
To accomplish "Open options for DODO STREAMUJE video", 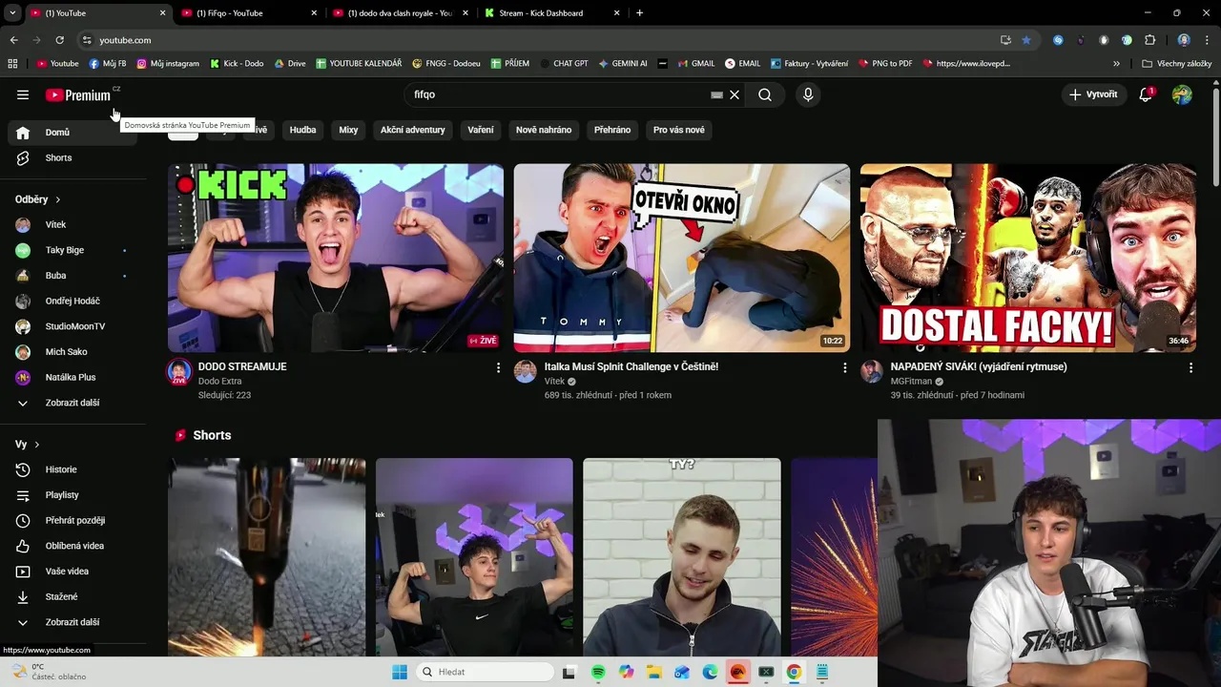I will pyautogui.click(x=498, y=367).
